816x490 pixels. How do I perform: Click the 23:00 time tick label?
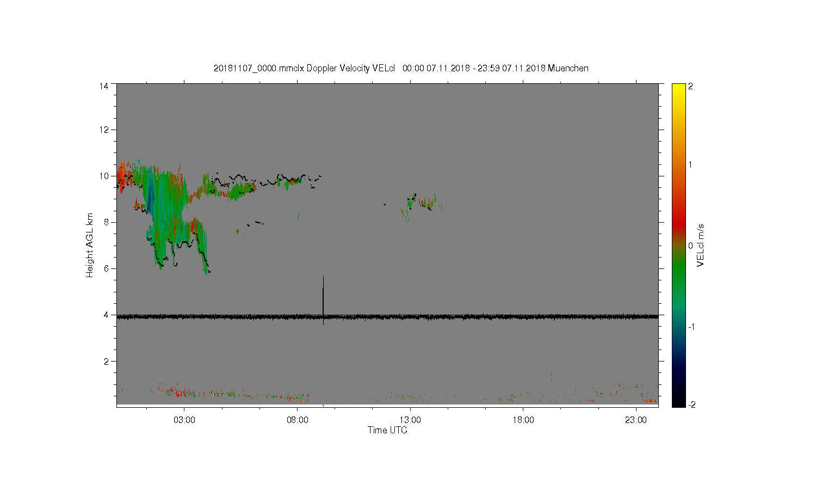(x=636, y=420)
